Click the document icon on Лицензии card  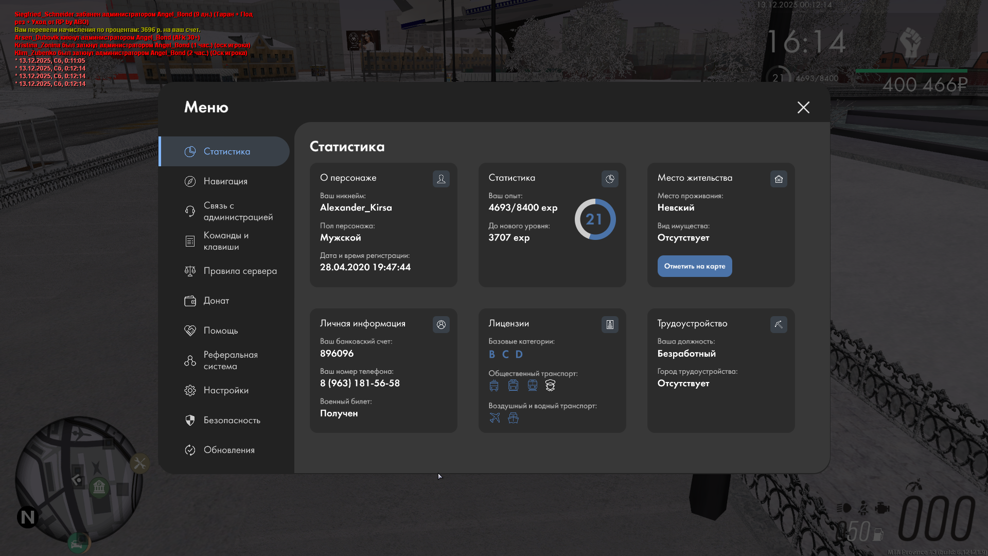coord(610,324)
